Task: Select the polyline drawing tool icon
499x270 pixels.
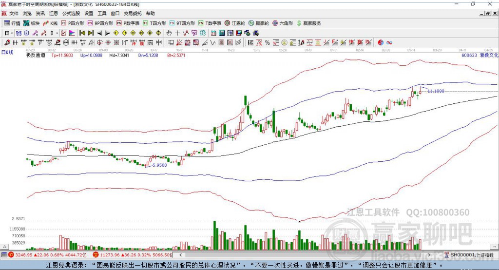Action: pos(186,33)
